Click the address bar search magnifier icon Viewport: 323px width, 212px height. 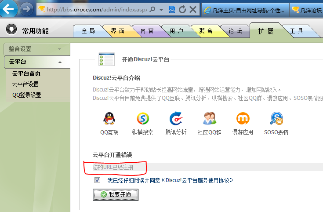click(152, 9)
